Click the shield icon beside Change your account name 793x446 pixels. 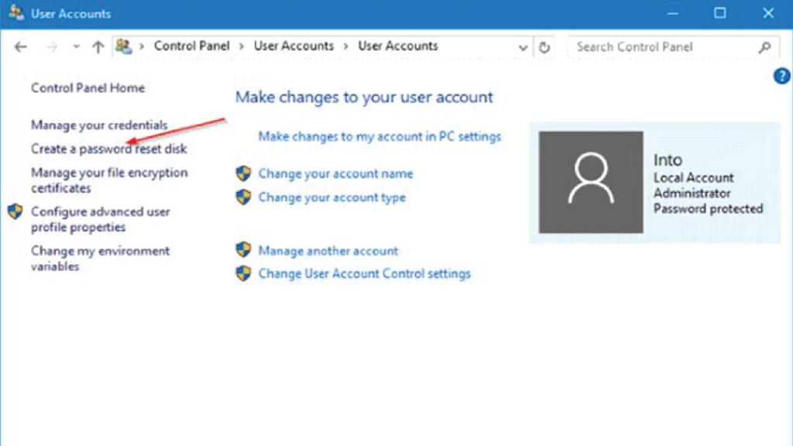tap(244, 173)
